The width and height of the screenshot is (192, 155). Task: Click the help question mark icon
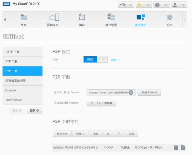(x=157, y=5)
